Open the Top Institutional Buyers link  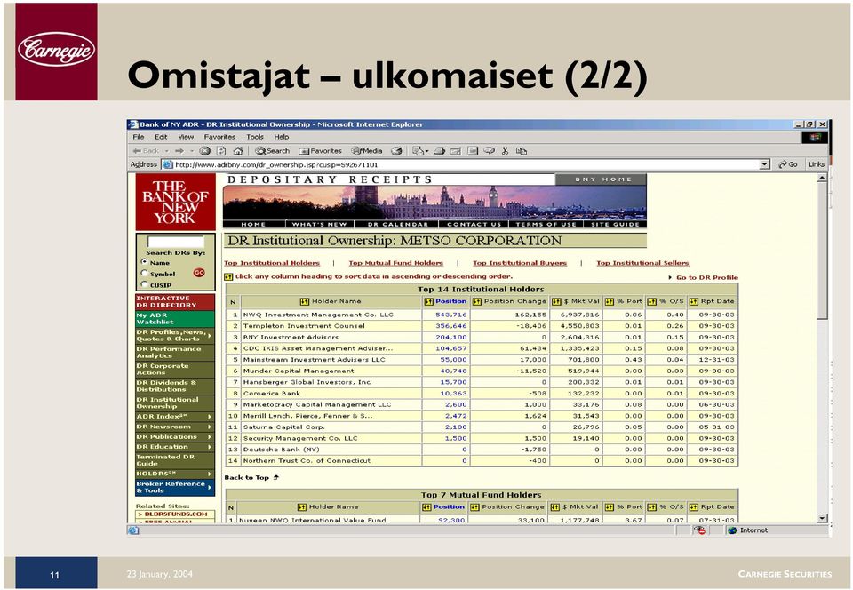click(x=520, y=263)
